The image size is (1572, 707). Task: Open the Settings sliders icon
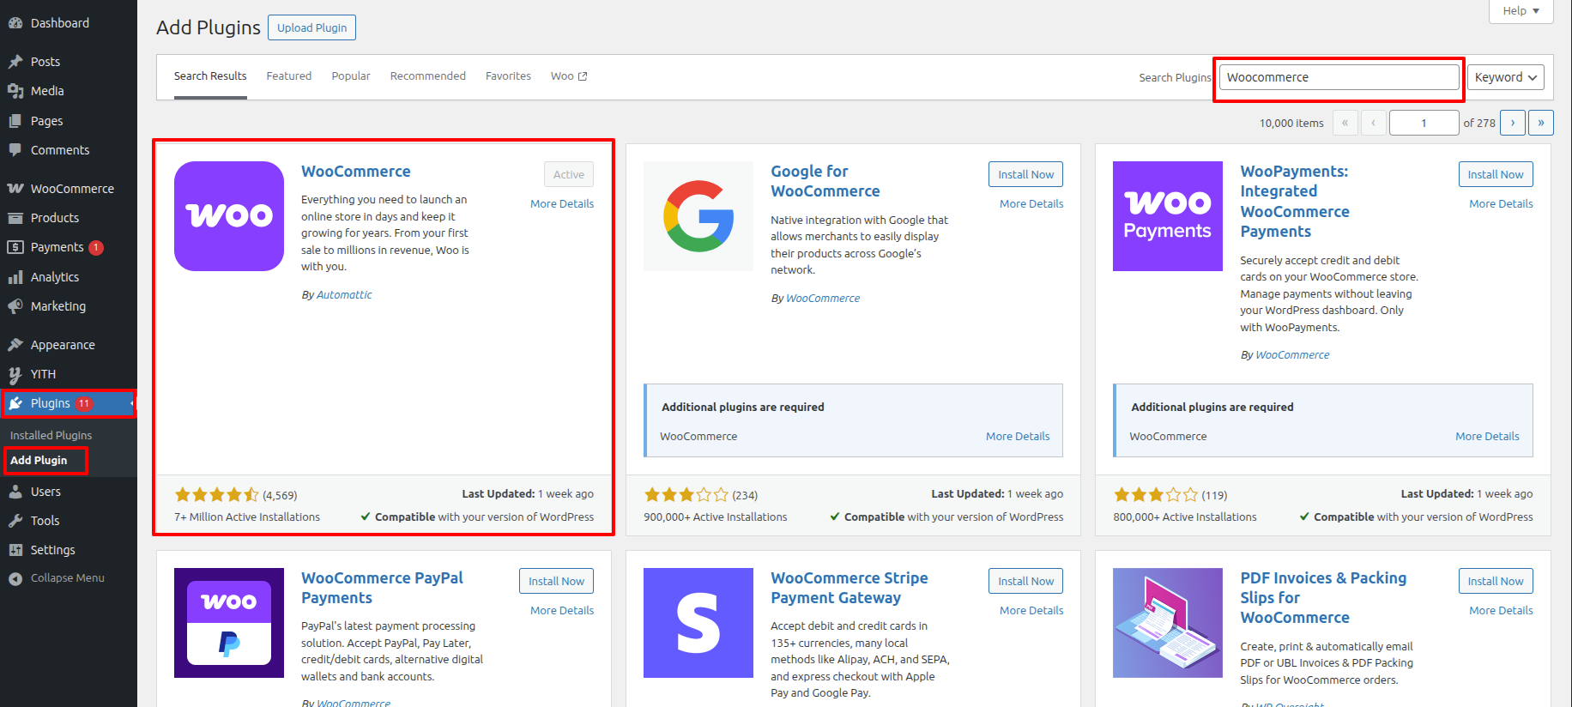[x=15, y=550]
